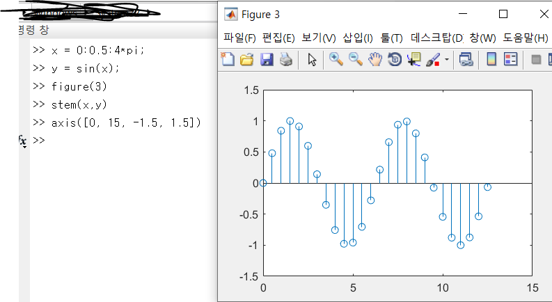Click the 'stem(x,y)' command line

pos(79,104)
